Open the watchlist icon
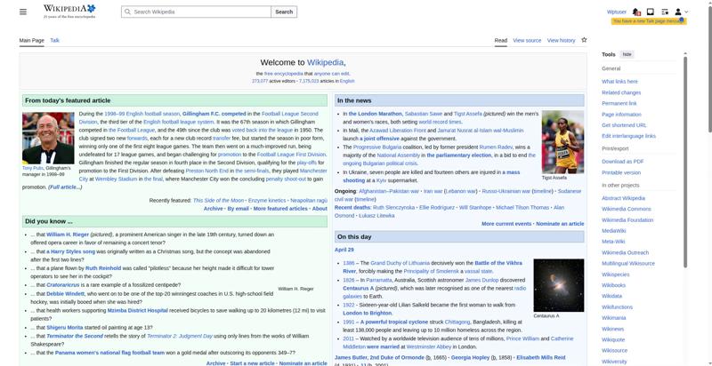The height and width of the screenshot is (366, 712). 664,12
